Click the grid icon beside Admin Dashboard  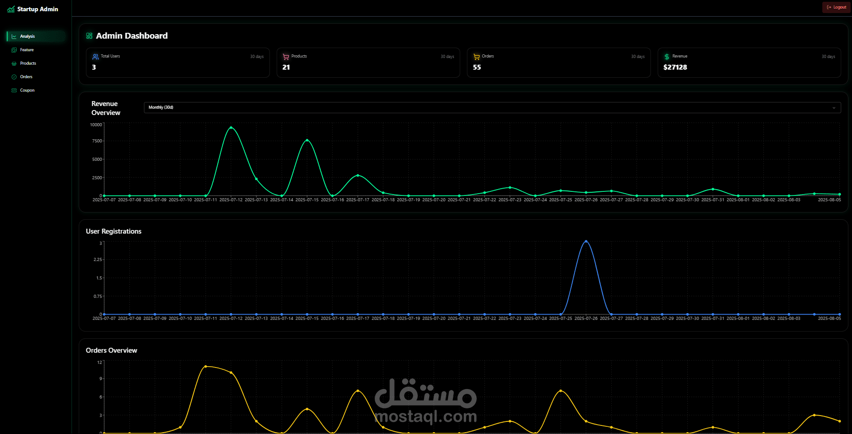[x=89, y=36]
